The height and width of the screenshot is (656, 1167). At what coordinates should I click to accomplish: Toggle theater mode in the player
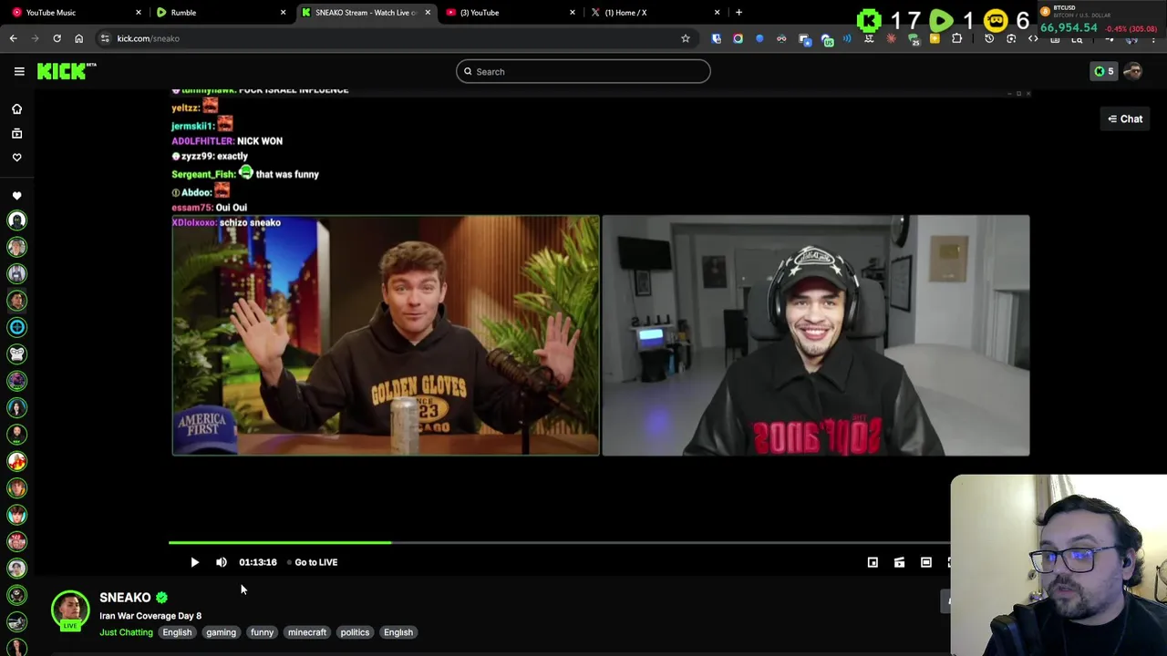point(925,562)
